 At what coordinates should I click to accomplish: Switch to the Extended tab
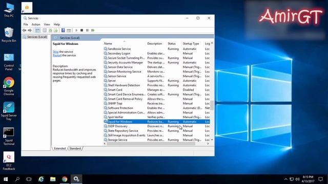(60, 148)
